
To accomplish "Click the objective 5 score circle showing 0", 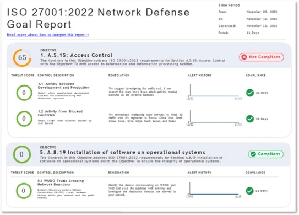I will [21, 154].
